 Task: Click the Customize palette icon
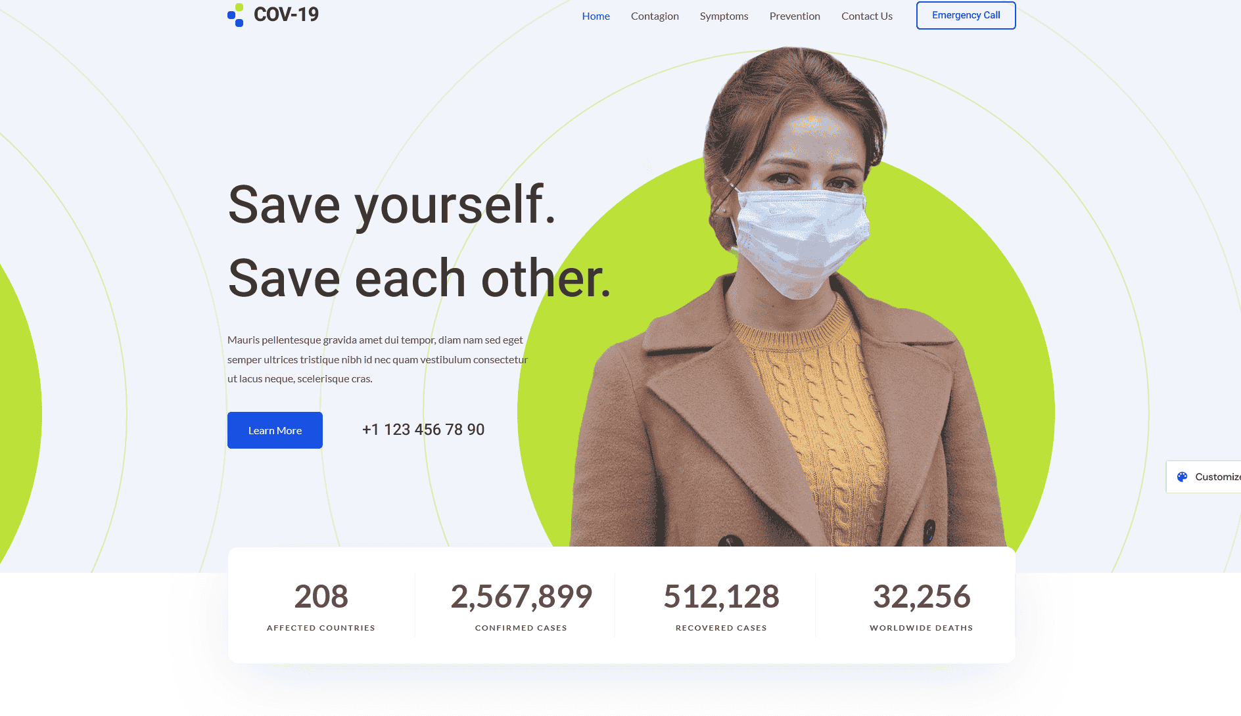click(x=1182, y=477)
